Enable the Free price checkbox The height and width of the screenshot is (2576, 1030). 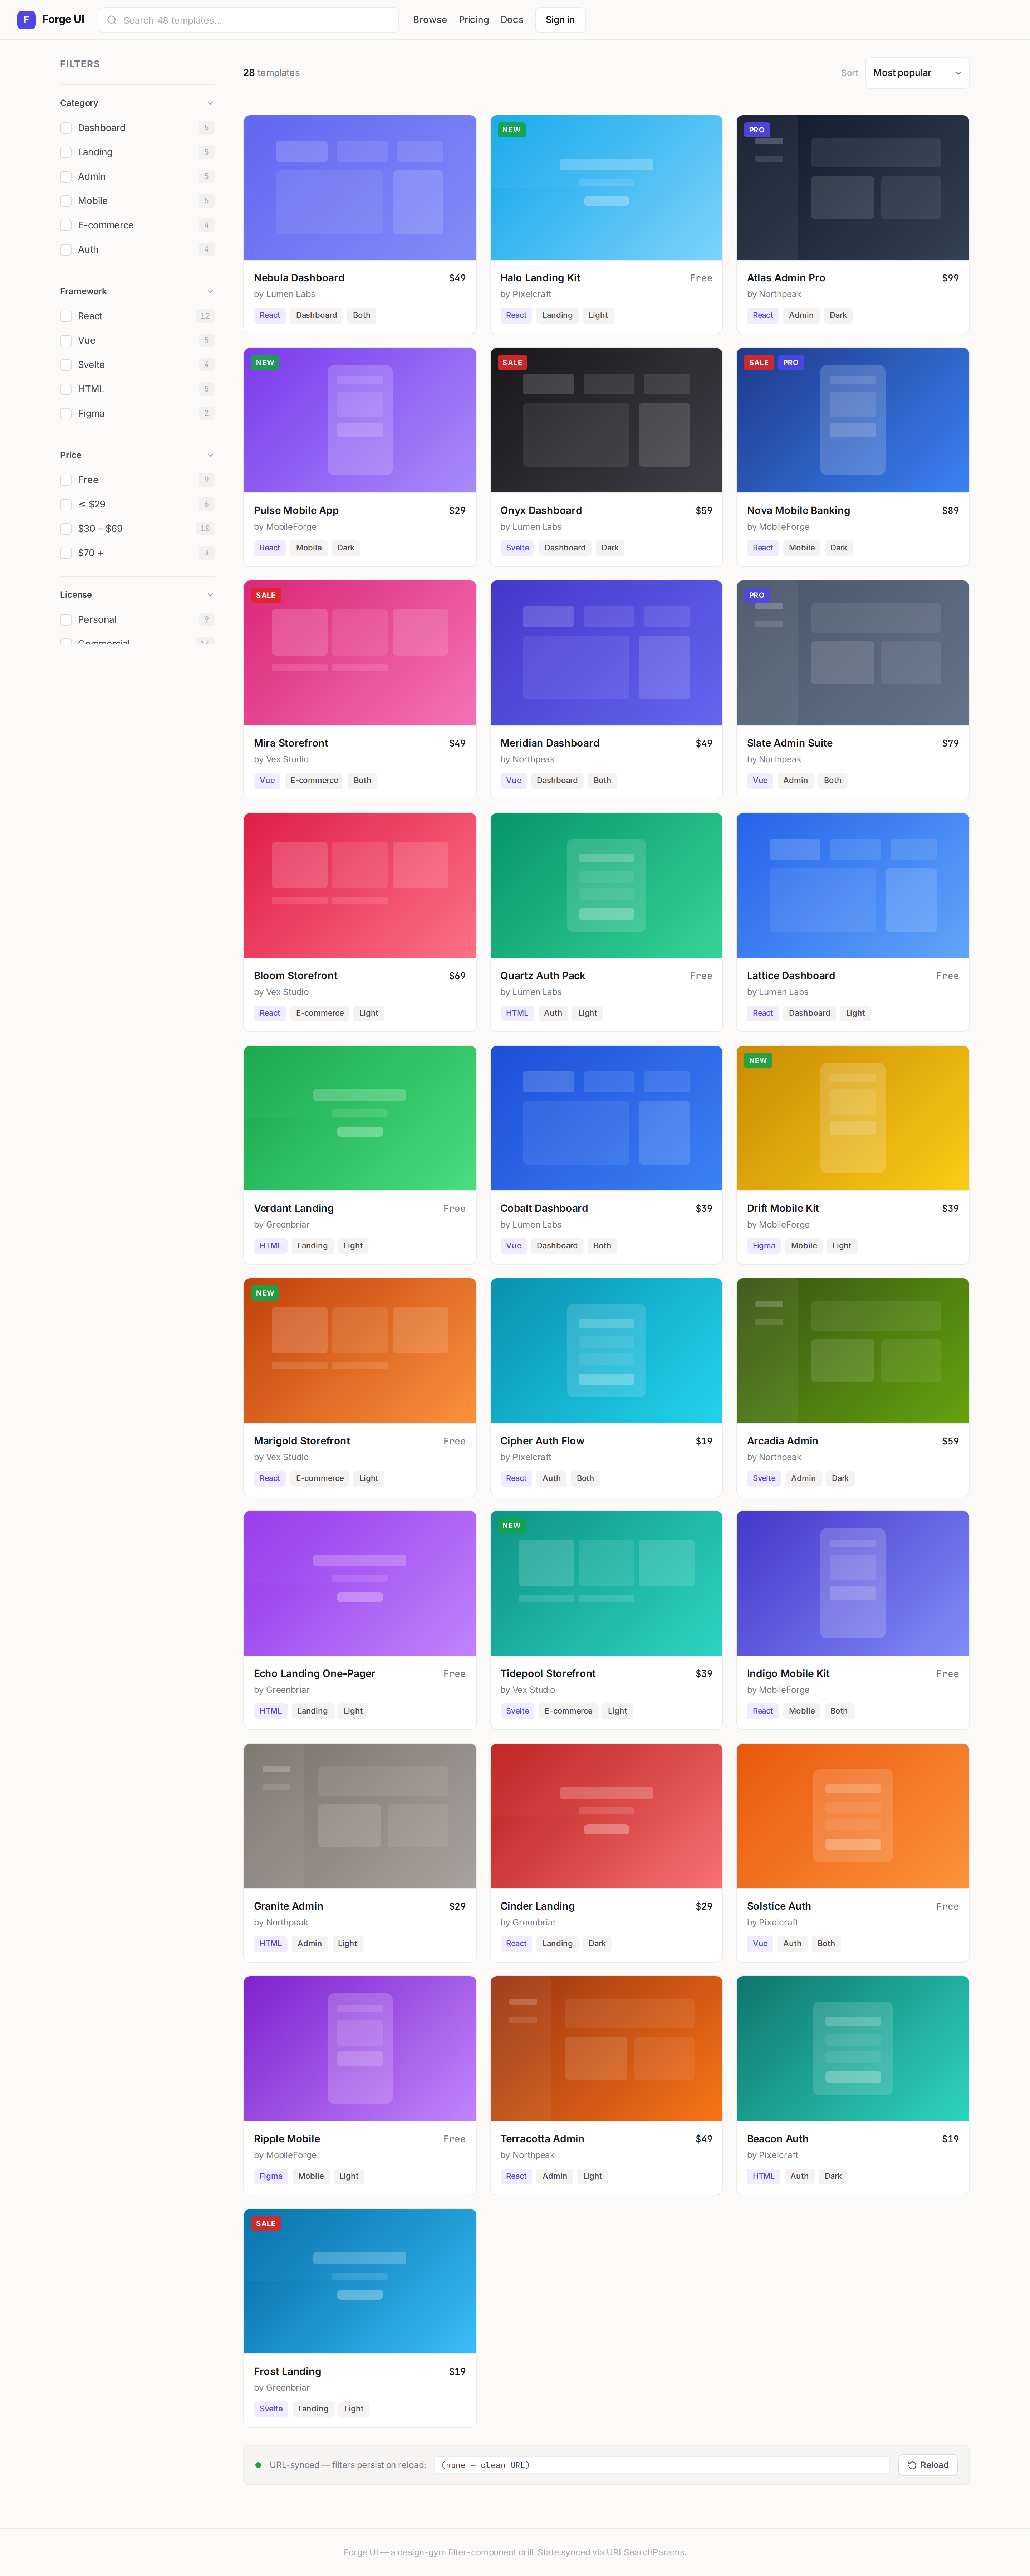coord(66,480)
